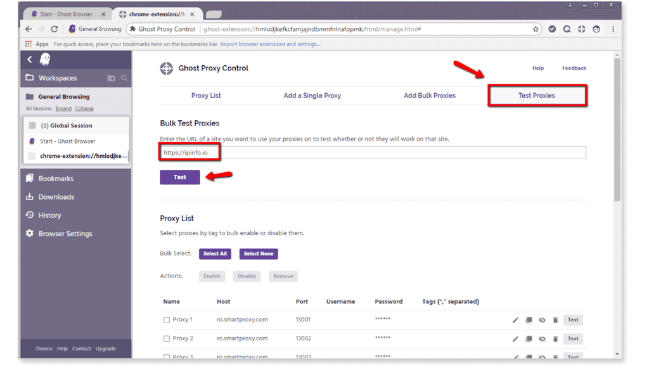Click the page vertical scrollbar thumb
The width and height of the screenshot is (649, 365).
pos(617,129)
